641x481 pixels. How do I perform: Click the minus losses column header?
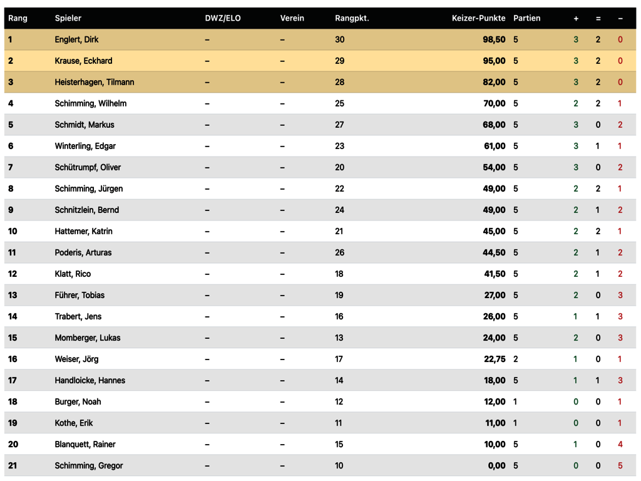tap(620, 18)
